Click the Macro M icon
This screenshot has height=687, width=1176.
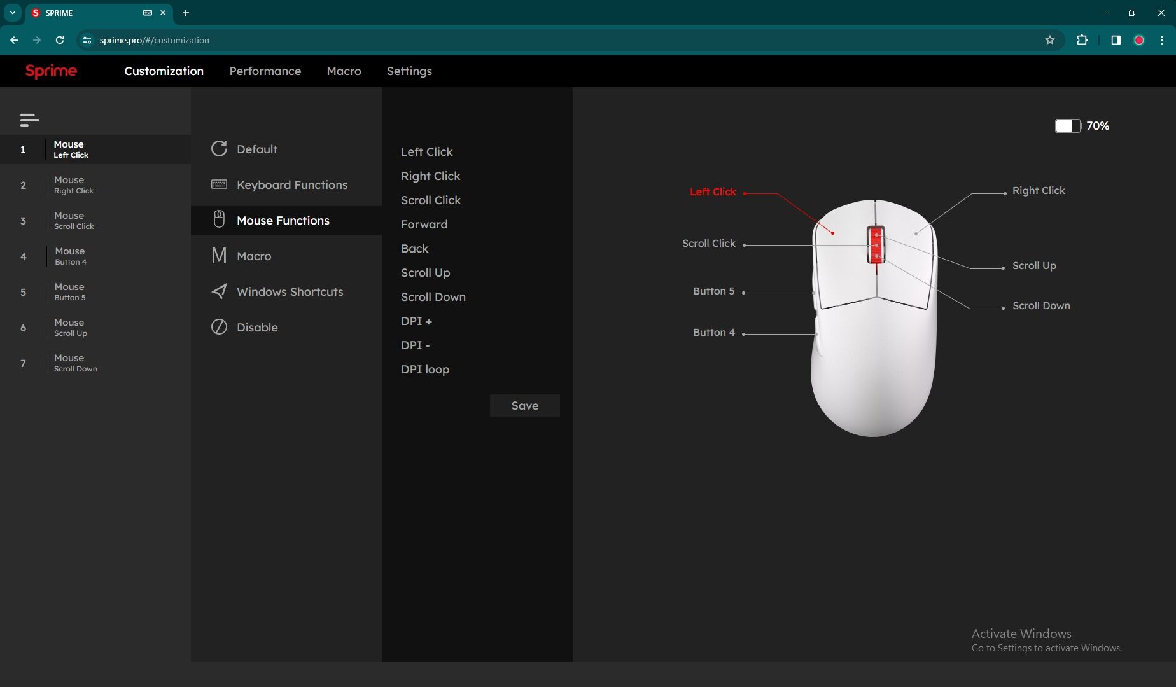219,256
